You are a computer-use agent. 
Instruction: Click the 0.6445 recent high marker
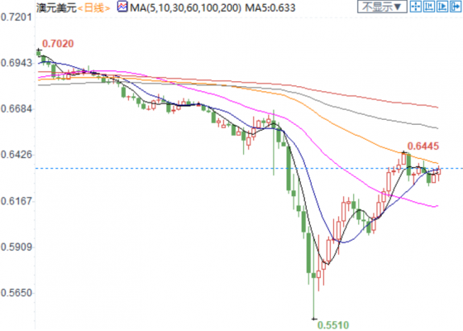coord(423,146)
